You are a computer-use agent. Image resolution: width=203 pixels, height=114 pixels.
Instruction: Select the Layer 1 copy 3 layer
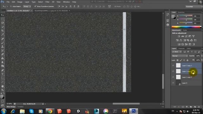coord(186,77)
